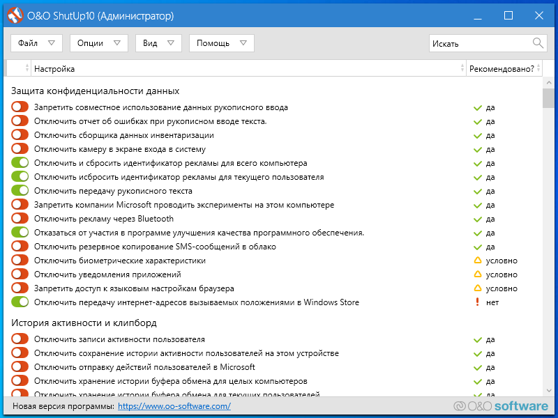The height and width of the screenshot is (418, 558).
Task: Toggle activity history saving on this device switch
Action: 20,353
